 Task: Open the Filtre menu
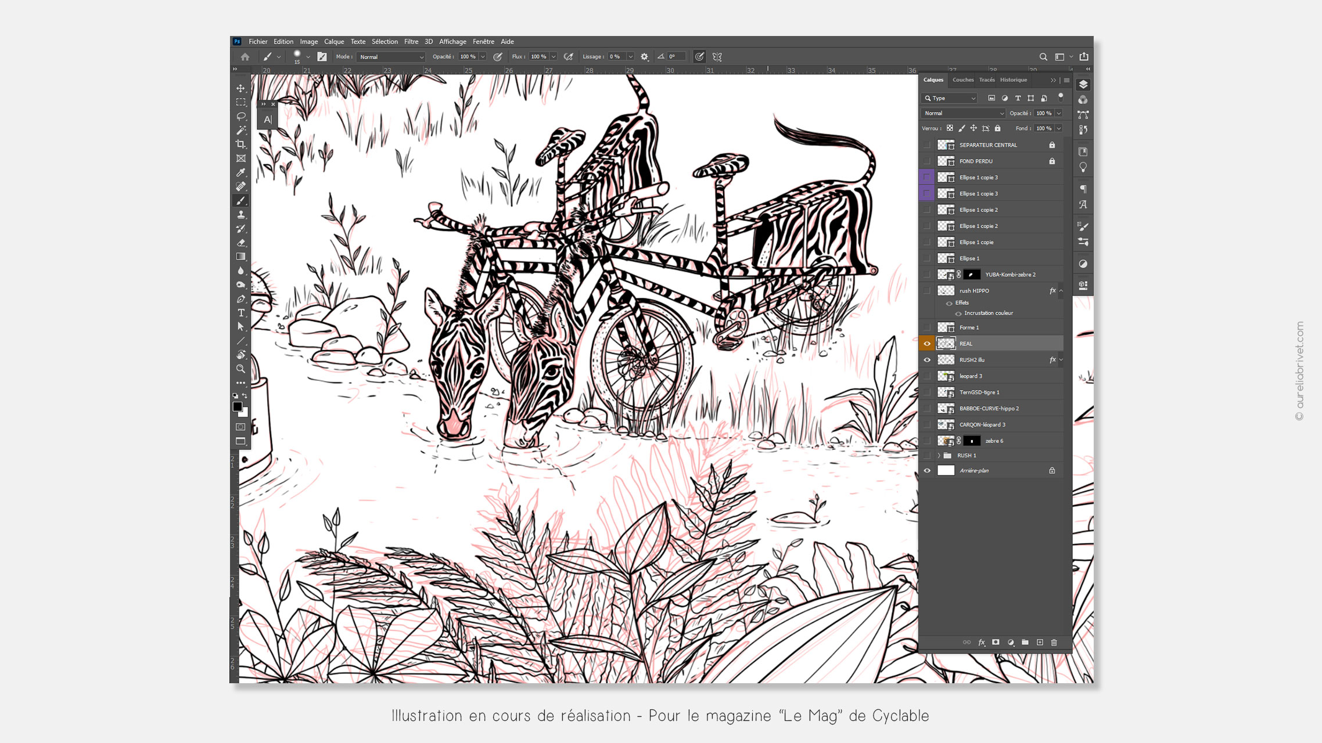[x=411, y=42]
